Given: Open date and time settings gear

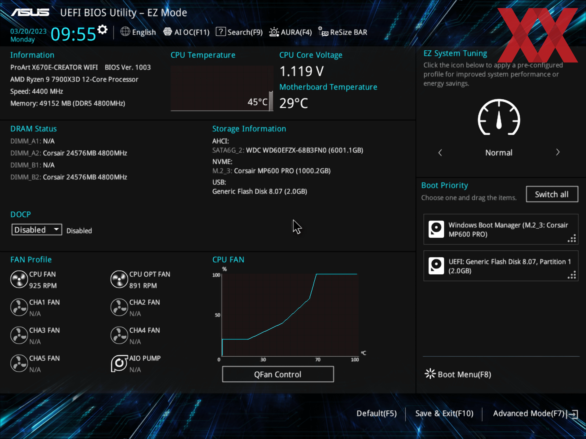Looking at the screenshot, I should 103,30.
